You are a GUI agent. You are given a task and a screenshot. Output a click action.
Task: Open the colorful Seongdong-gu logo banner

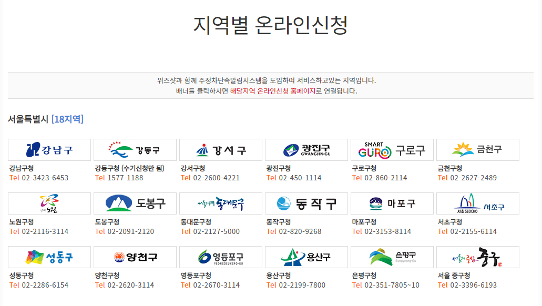pos(48,257)
